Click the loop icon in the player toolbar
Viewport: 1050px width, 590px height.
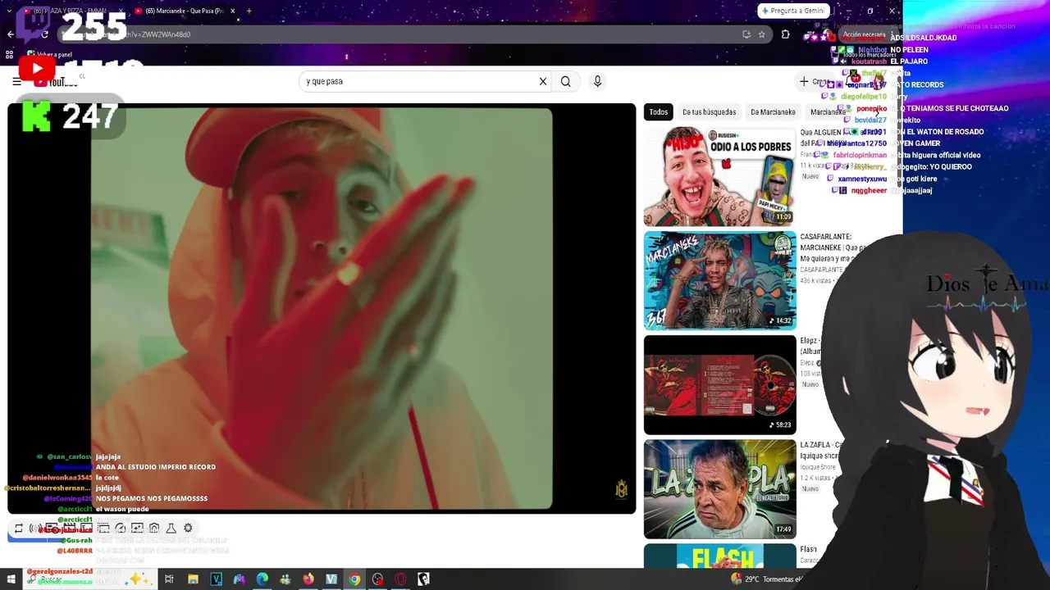pos(19,529)
